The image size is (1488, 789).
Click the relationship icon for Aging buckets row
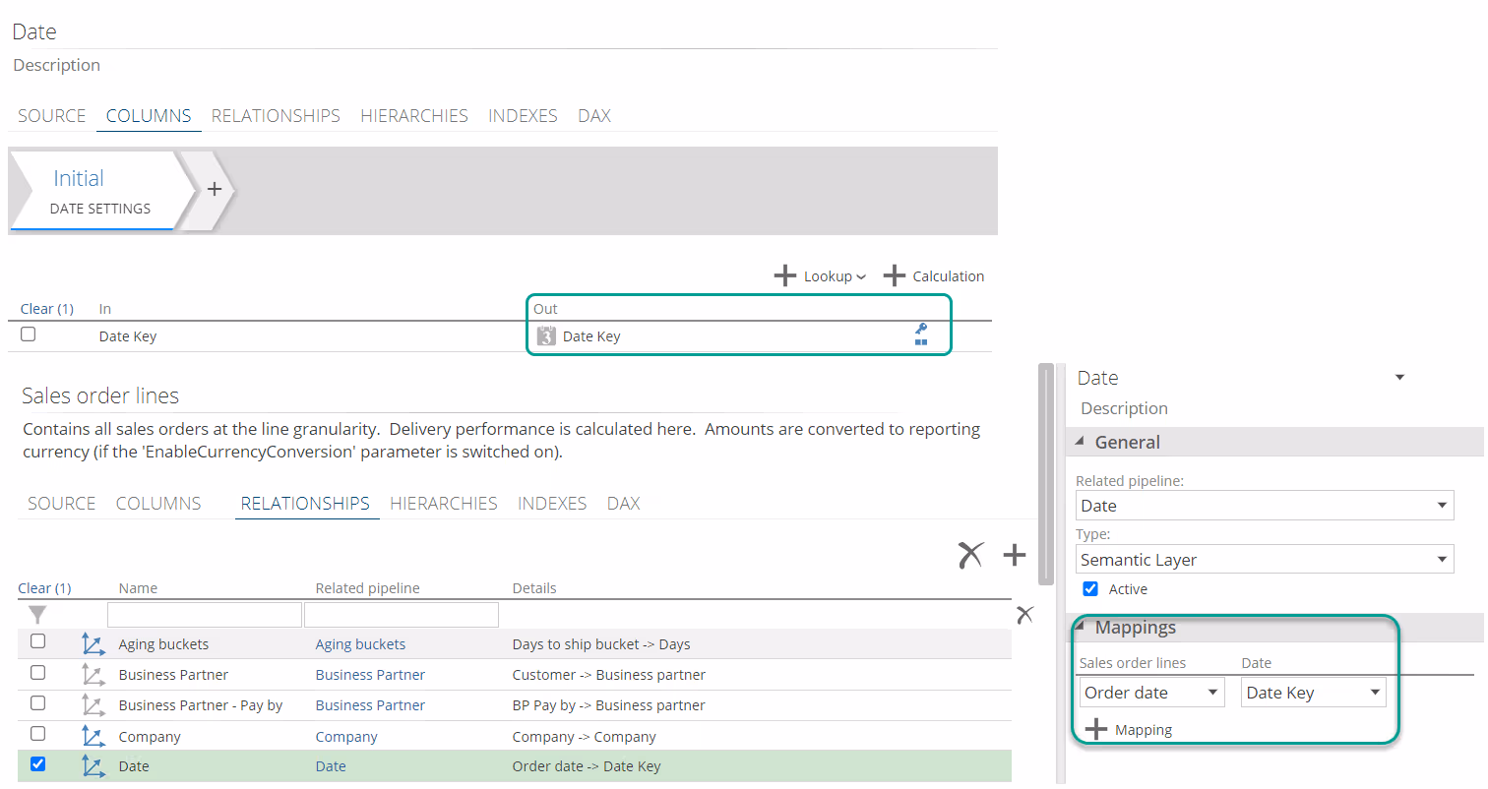coord(93,644)
